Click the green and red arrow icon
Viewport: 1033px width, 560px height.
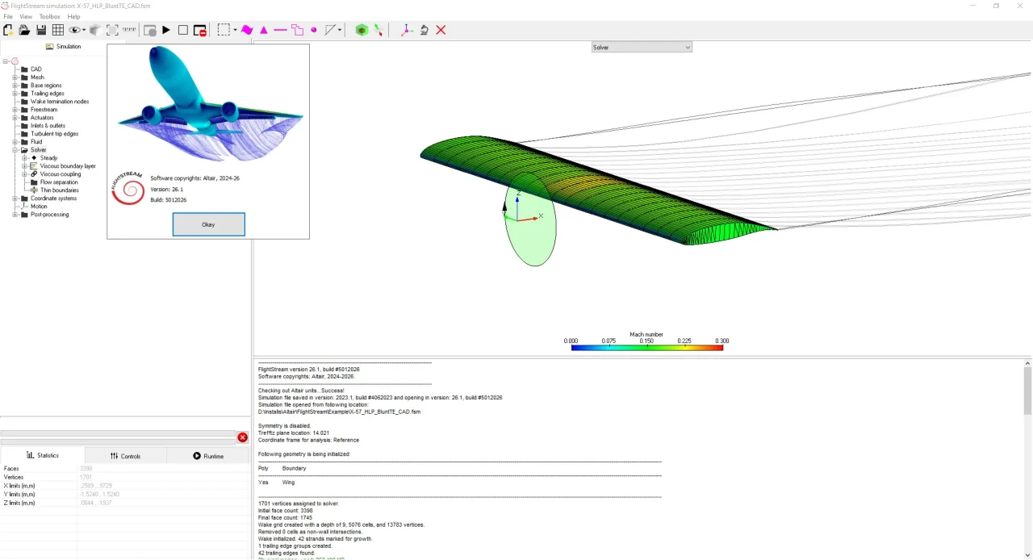point(378,30)
